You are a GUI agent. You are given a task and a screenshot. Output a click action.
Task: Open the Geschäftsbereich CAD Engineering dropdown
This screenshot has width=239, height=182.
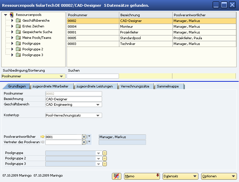98,105
